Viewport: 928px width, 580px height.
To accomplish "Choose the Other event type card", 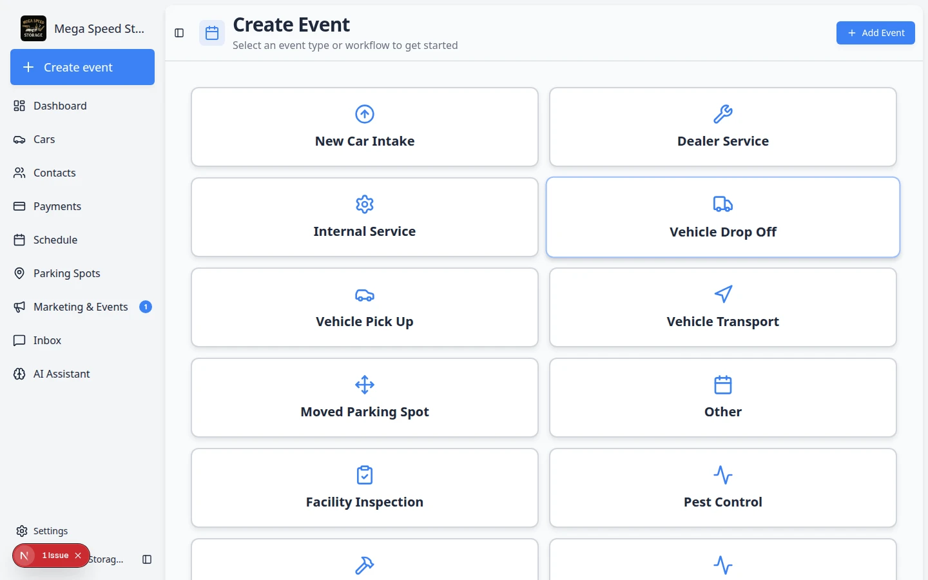I will (723, 398).
